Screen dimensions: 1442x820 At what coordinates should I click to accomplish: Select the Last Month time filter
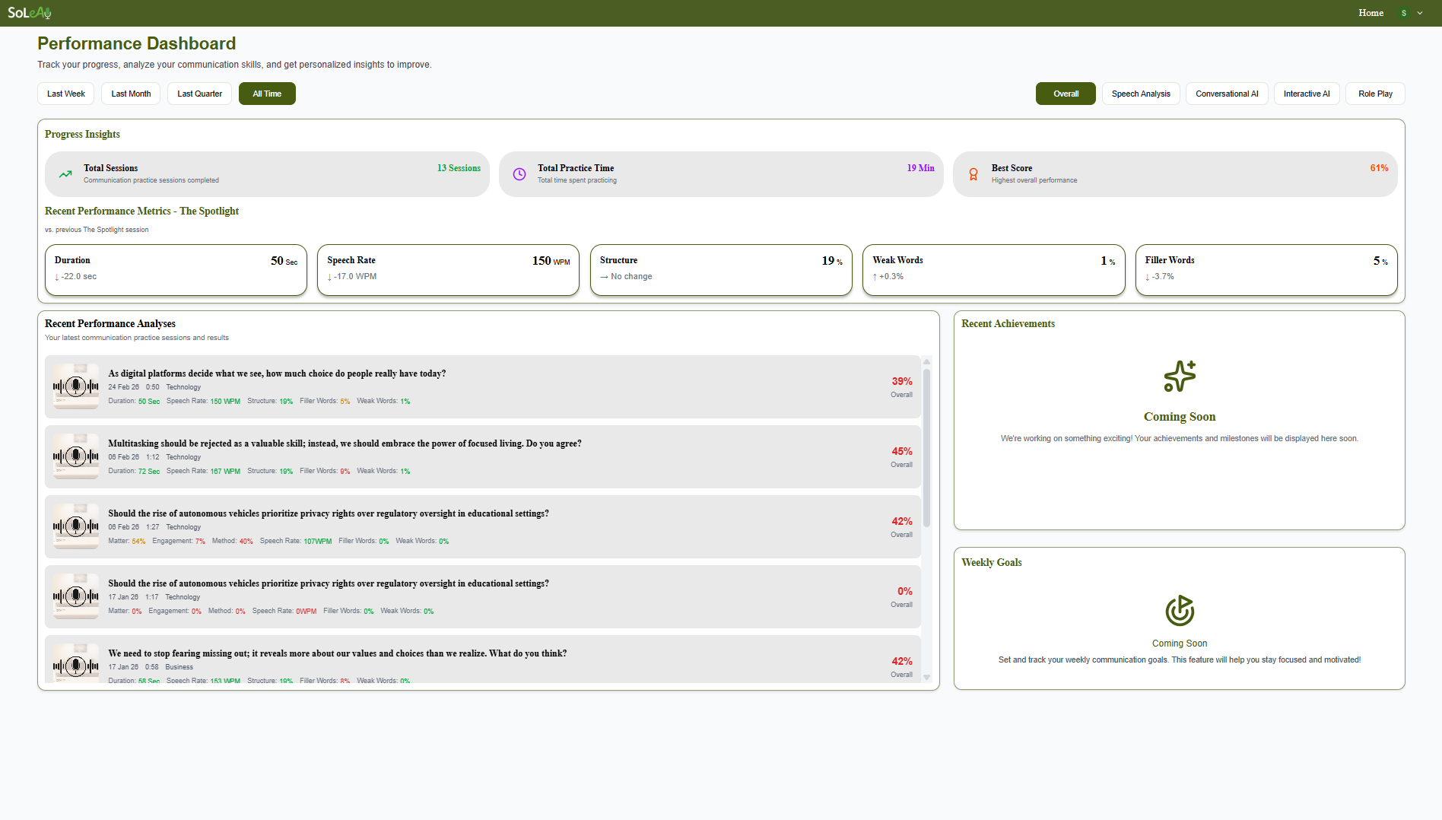point(130,93)
